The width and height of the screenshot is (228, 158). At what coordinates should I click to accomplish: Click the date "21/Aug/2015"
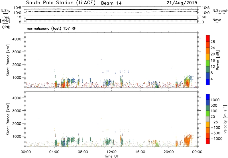click(x=182, y=3)
